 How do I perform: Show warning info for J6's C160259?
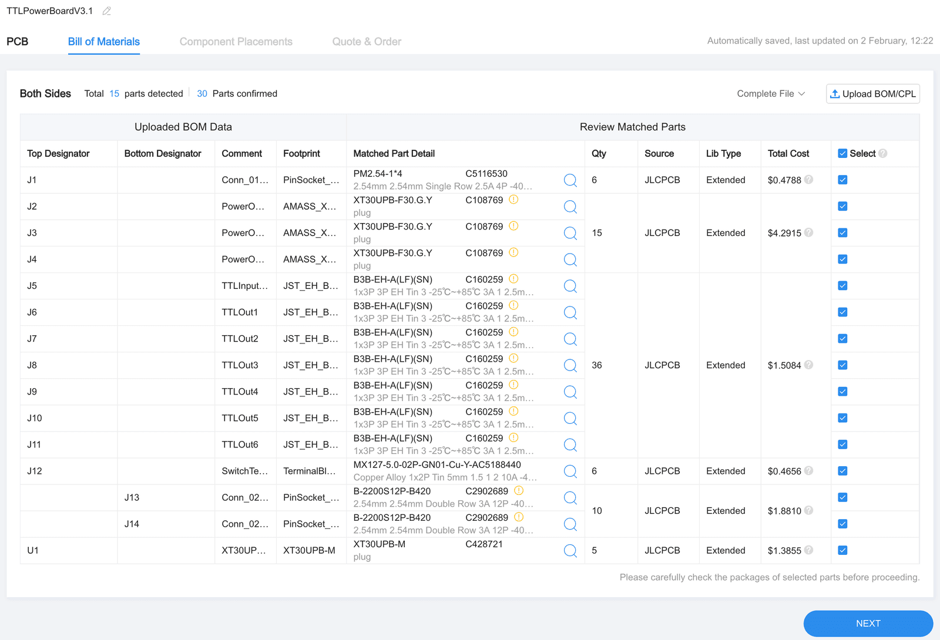click(x=513, y=305)
